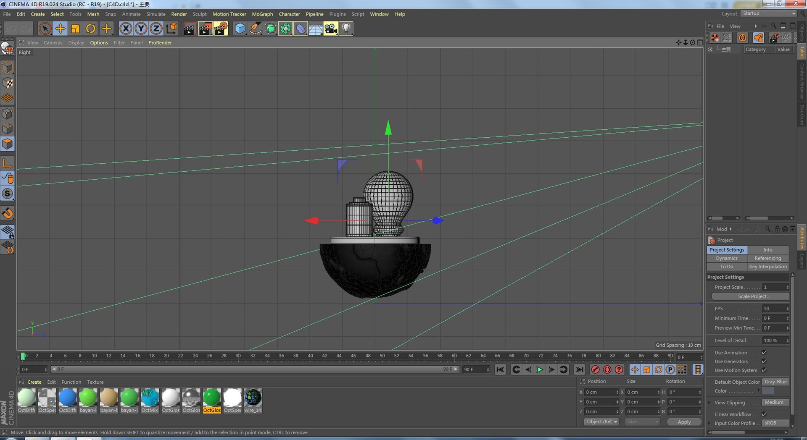Open Input Color Profile sRGB dropdown
Screen dimensions: 807x440
(775, 423)
